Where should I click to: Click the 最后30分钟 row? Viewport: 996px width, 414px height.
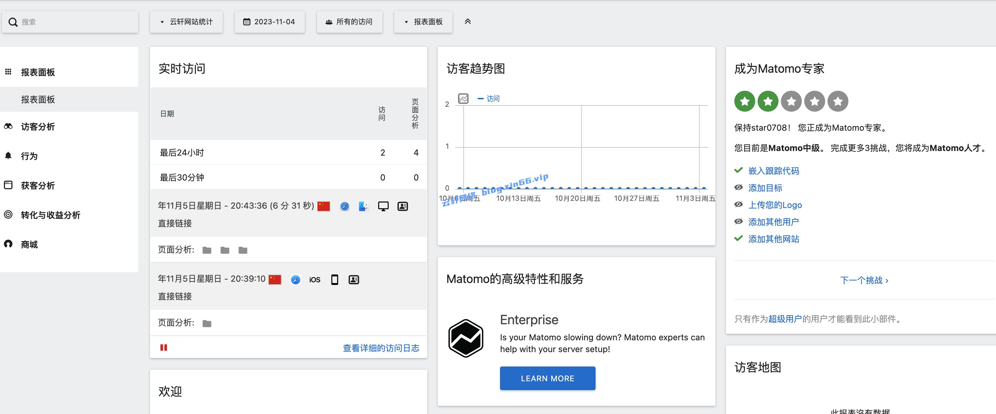click(288, 177)
